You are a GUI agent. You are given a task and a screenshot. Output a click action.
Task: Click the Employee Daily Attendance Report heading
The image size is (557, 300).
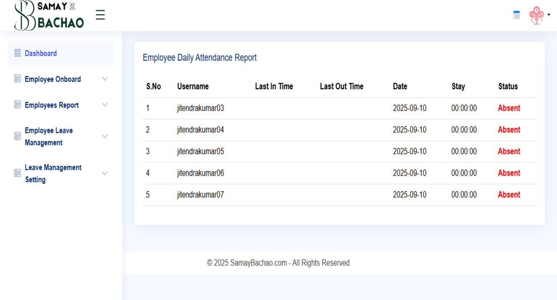pyautogui.click(x=200, y=57)
